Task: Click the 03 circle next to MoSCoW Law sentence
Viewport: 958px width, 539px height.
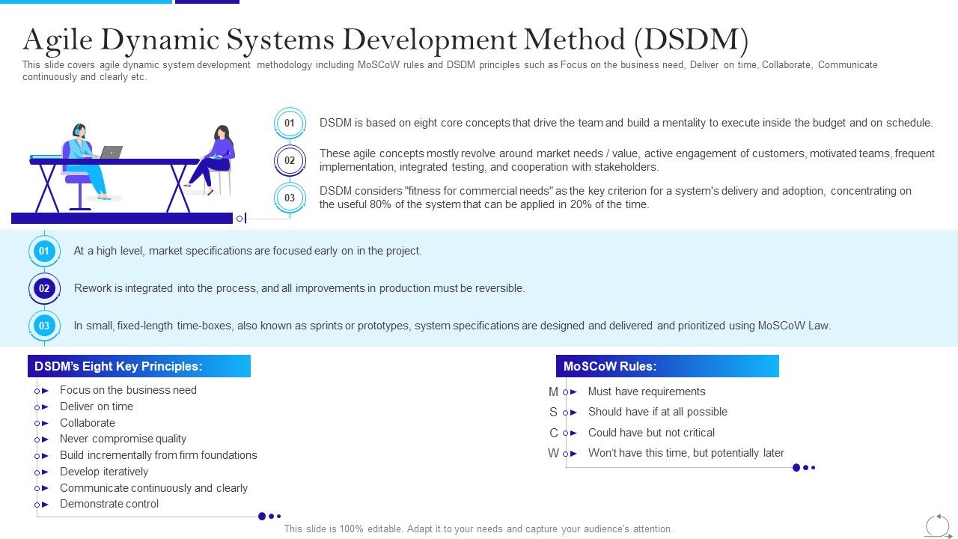Action: pos(44,326)
